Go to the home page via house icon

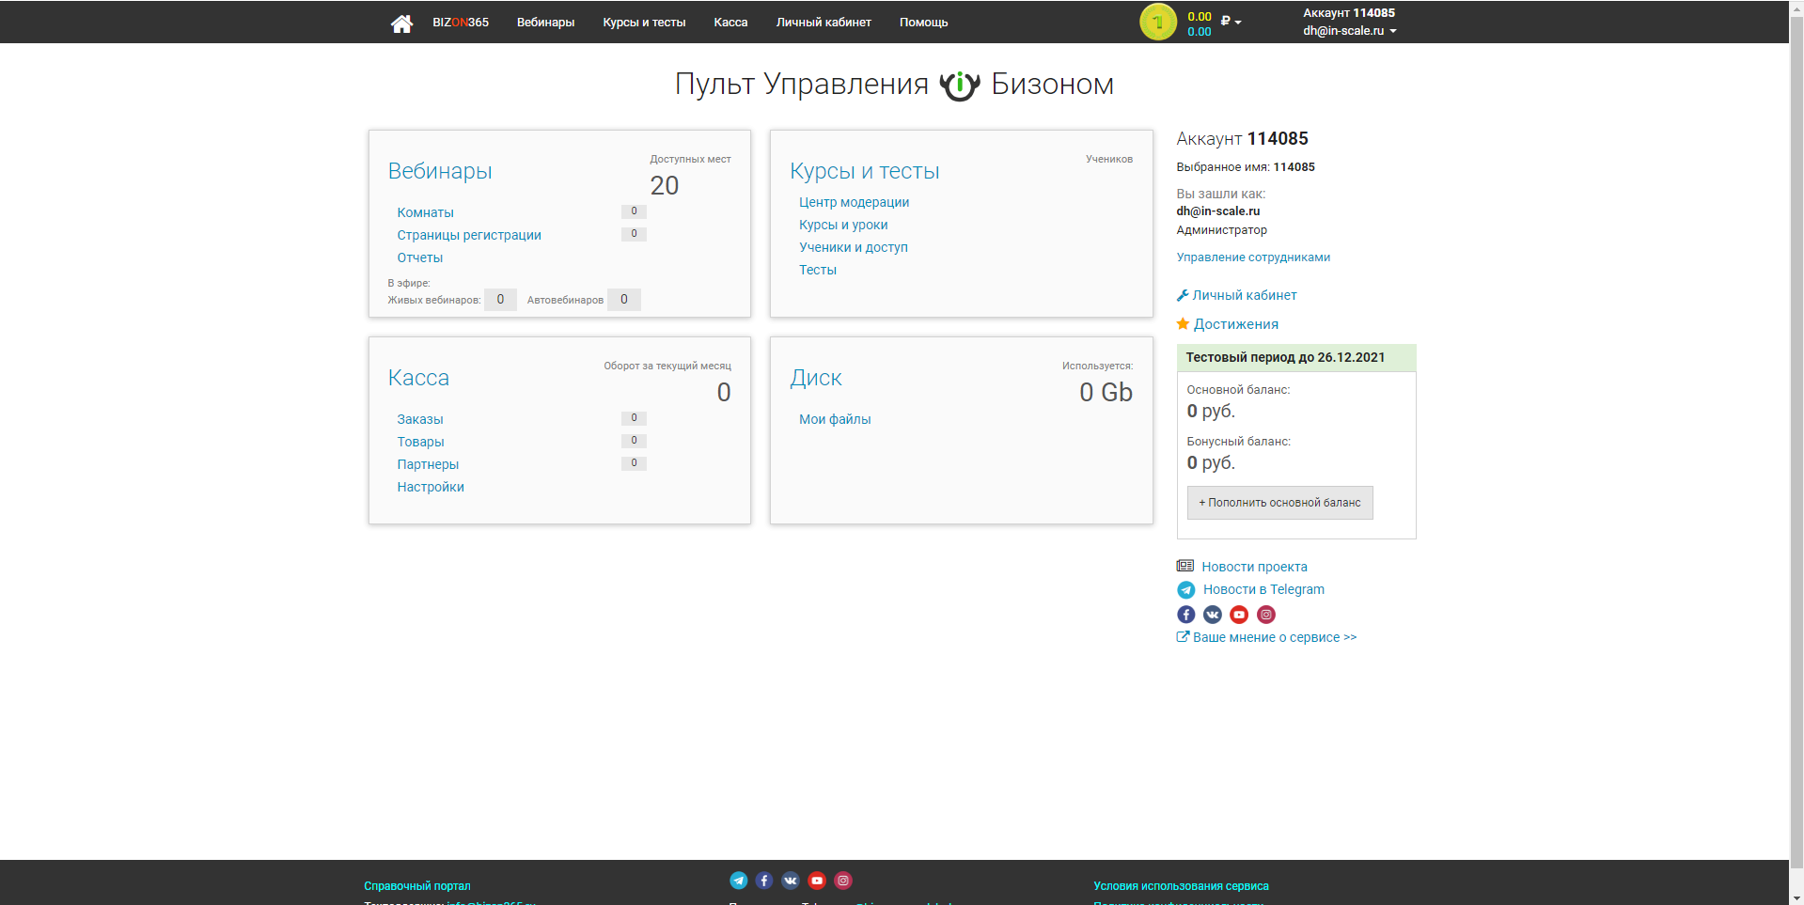[x=401, y=23]
